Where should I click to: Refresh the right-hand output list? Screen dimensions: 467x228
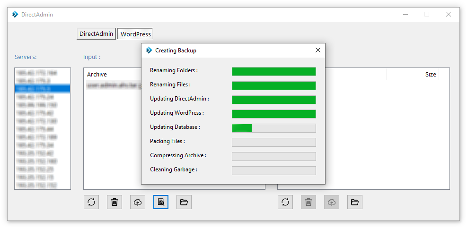point(285,202)
